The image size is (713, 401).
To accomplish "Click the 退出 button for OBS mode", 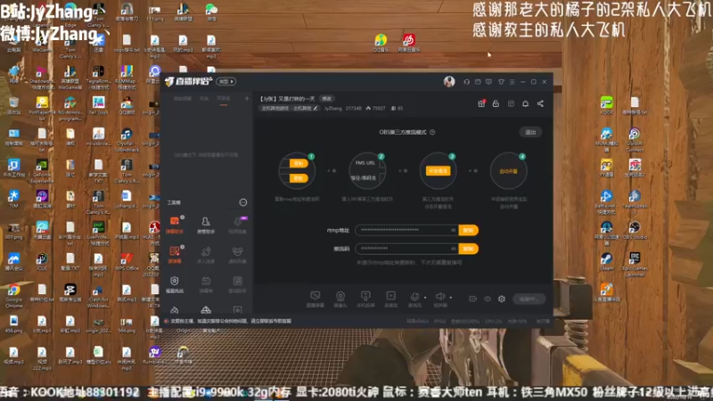I will [x=530, y=132].
